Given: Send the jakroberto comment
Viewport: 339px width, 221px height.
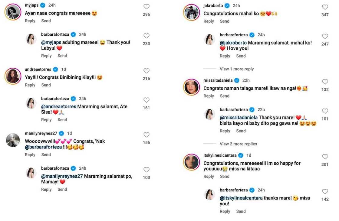Looking at the screenshot, I should pos(225,21).
